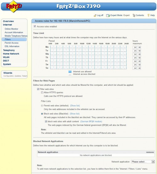Toggle the Access rules enabled checkbox
The image size is (157, 174).
pyautogui.click(x=35, y=26)
